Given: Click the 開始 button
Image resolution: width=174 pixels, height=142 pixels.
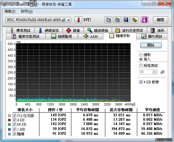Looking at the screenshot, I should point(151,45).
